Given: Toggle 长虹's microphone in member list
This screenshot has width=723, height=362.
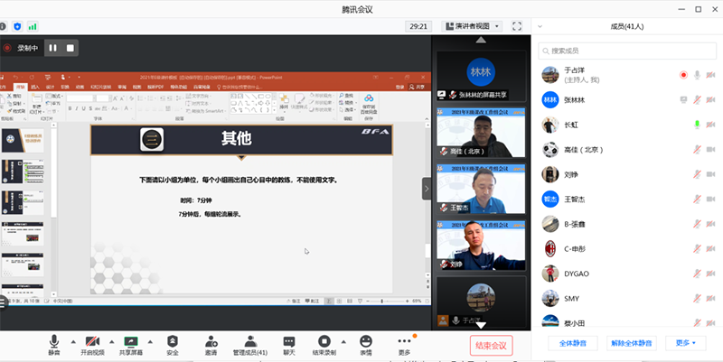Looking at the screenshot, I should coord(697,125).
